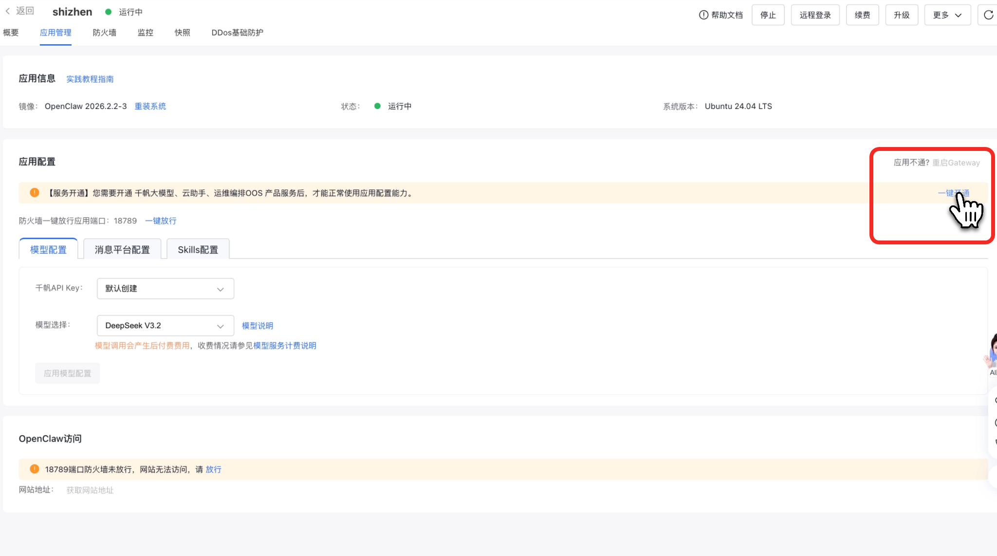Image resolution: width=997 pixels, height=556 pixels.
Task: Click the AI assistant avatar
Action: coord(992,352)
